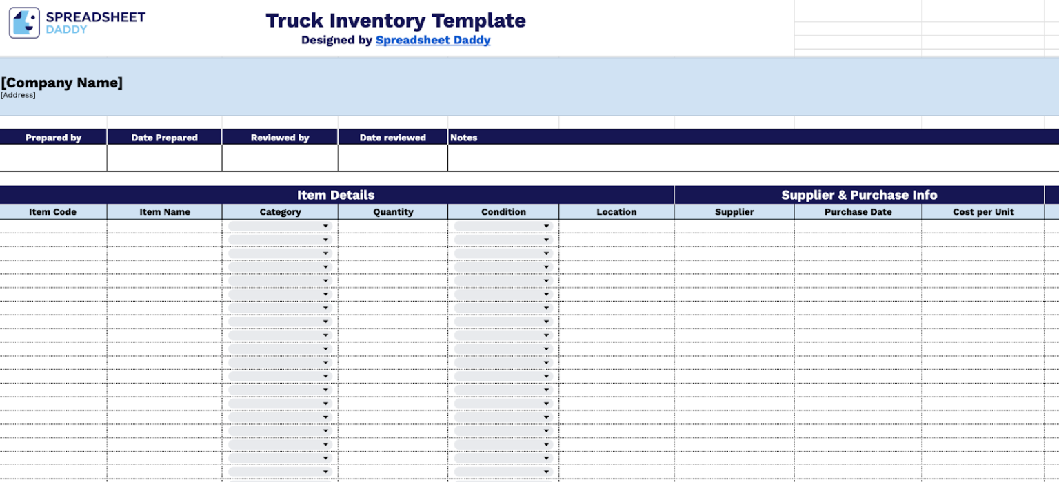Click the Cost per Unit column header

[x=985, y=211]
